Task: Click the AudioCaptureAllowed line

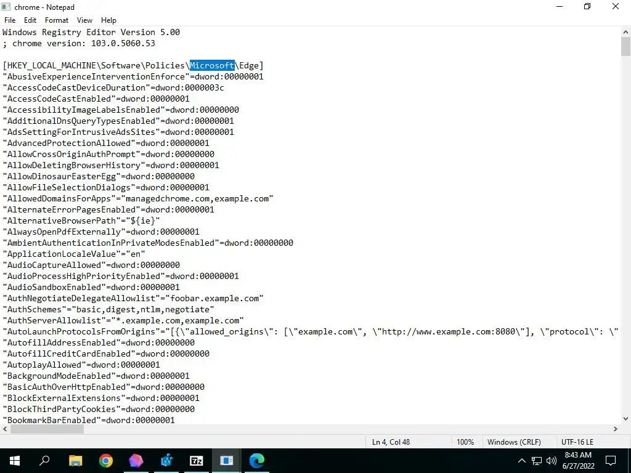Action: pyautogui.click(x=91, y=265)
